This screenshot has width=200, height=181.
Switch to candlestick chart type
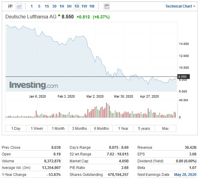10,6
